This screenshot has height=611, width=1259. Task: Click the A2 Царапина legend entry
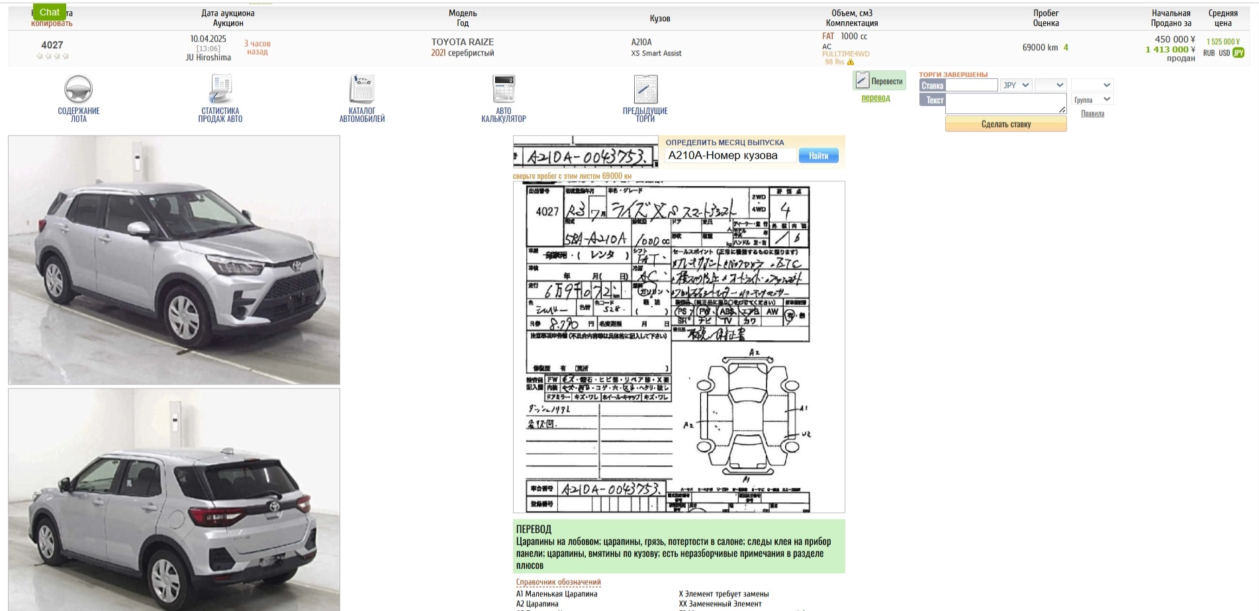pyautogui.click(x=537, y=604)
